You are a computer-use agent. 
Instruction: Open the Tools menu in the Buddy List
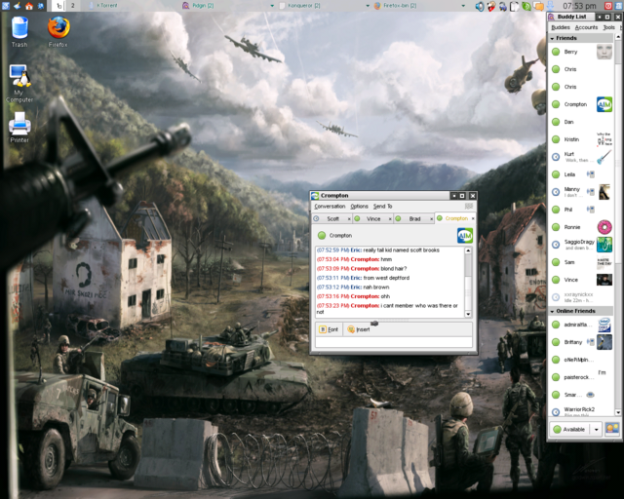tap(608, 27)
